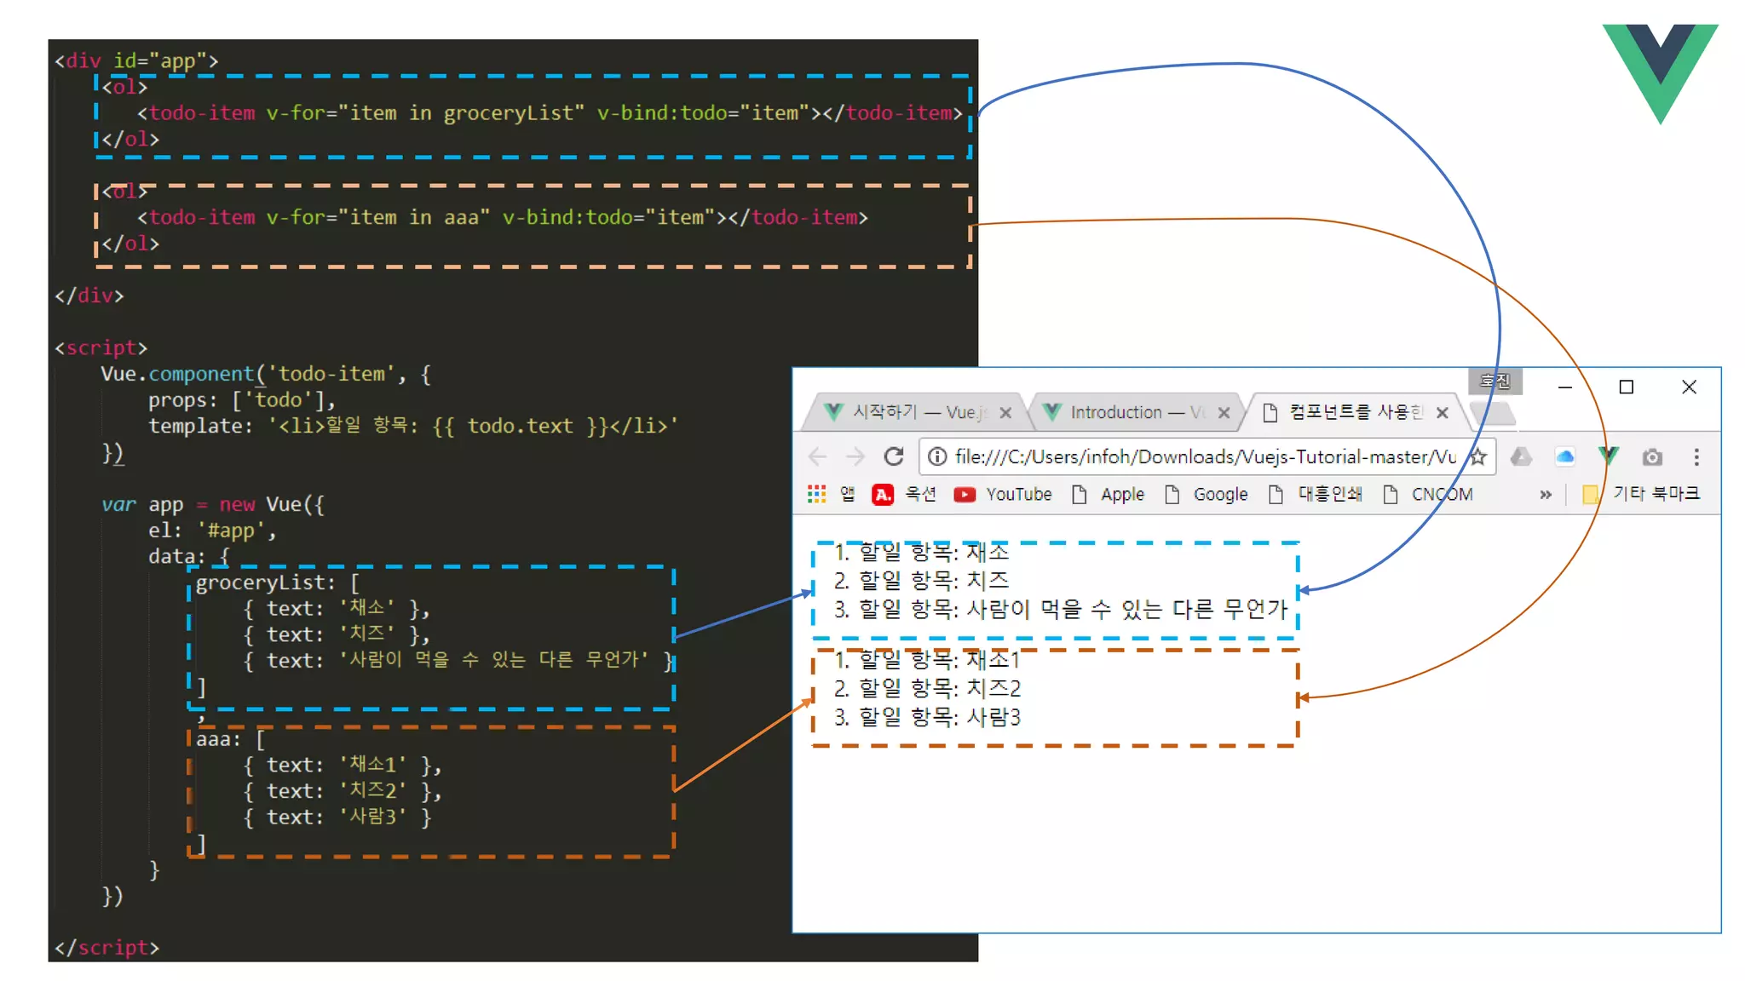Open the Vue devtools extension icon
This screenshot has height=981, width=1745.
tap(1608, 456)
